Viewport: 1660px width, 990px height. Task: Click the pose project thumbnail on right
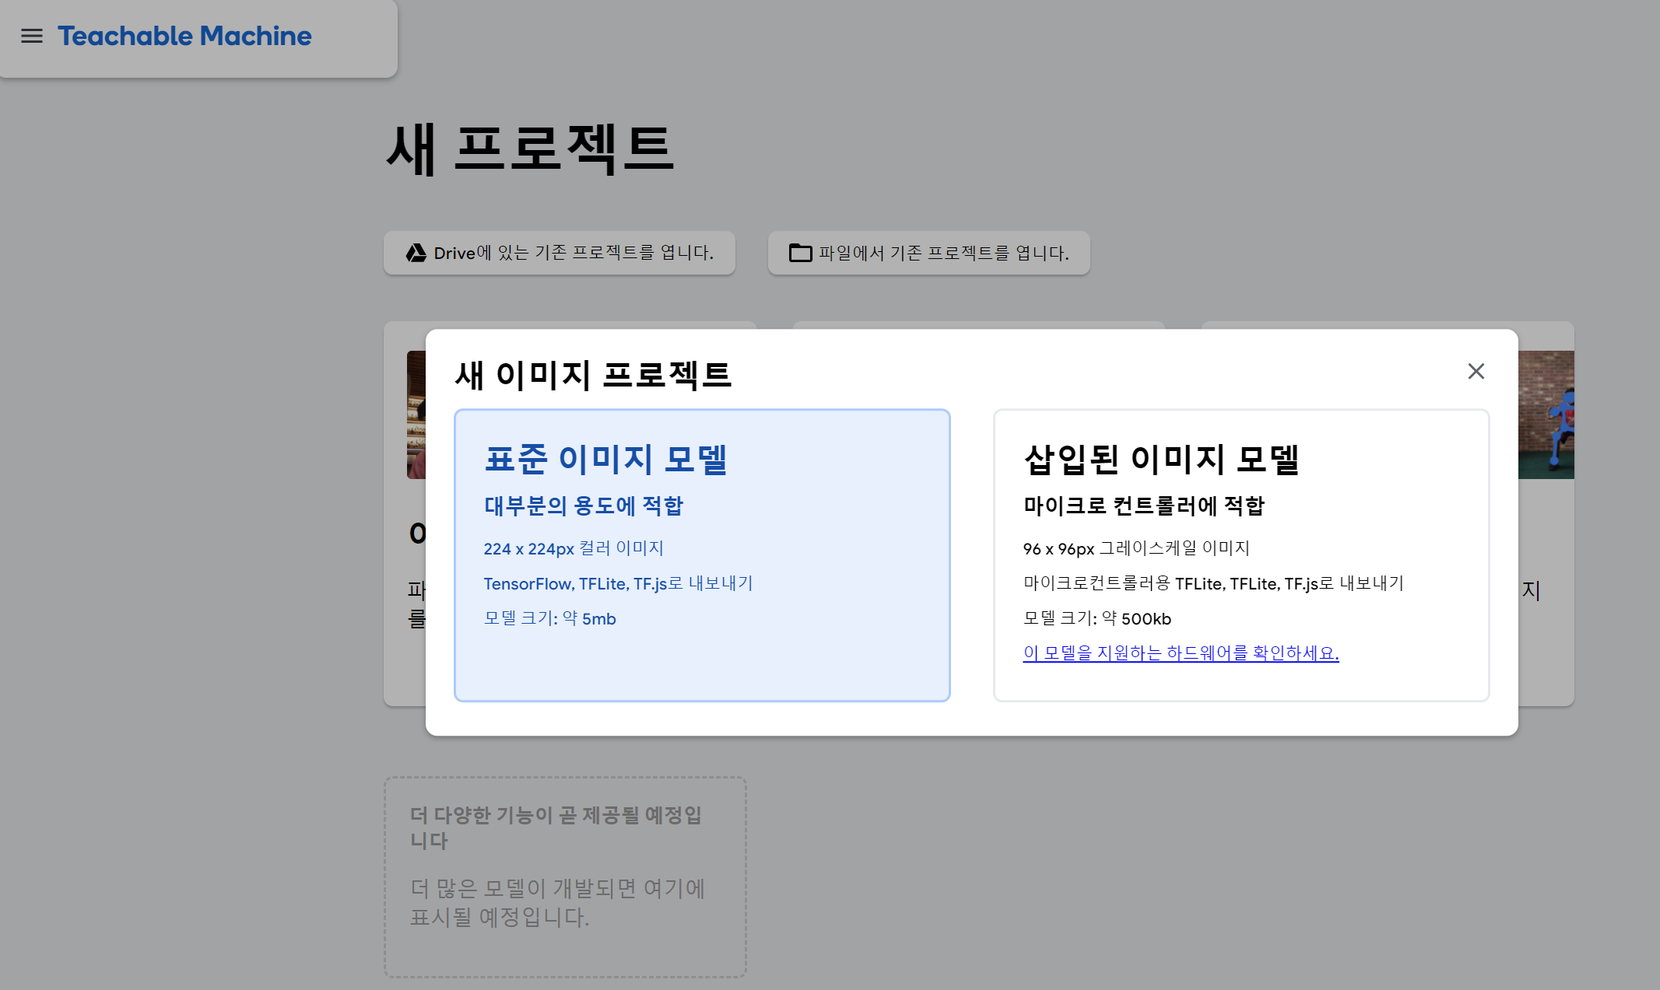(x=1546, y=415)
